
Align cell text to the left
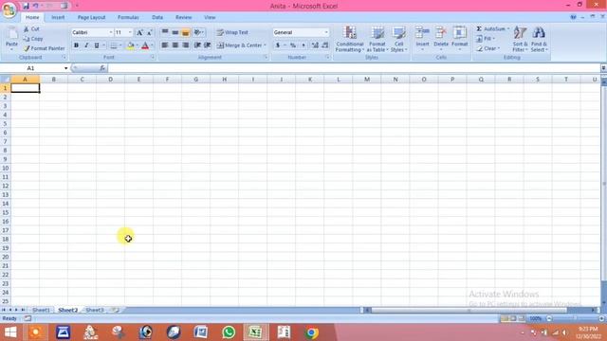[165, 45]
